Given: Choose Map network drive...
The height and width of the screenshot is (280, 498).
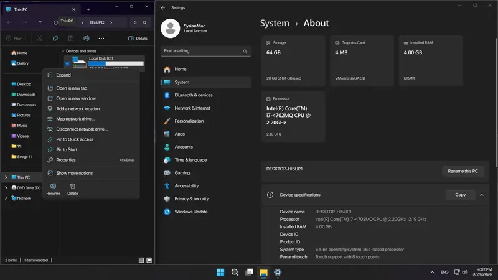Looking at the screenshot, I should pyautogui.click(x=91, y=119).
